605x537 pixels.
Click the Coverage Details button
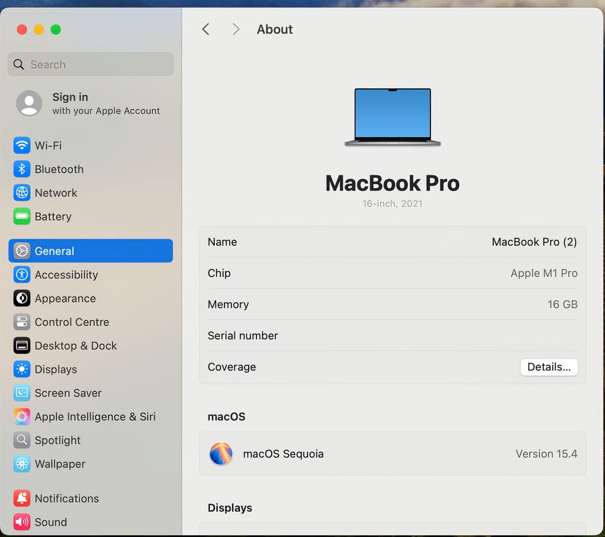[x=549, y=367]
